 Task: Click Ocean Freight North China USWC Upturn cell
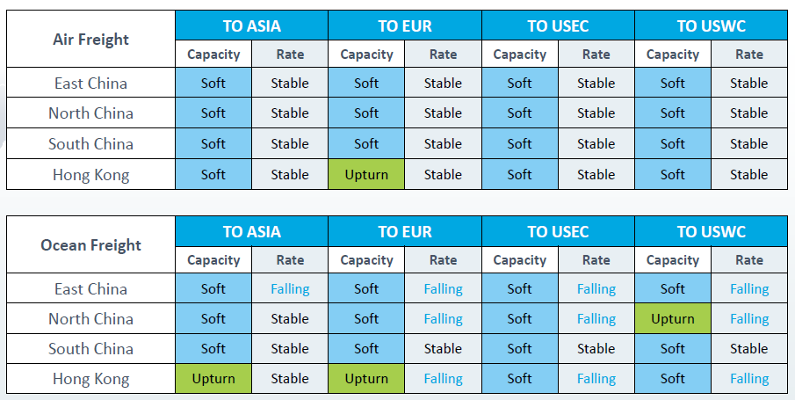coord(673,319)
